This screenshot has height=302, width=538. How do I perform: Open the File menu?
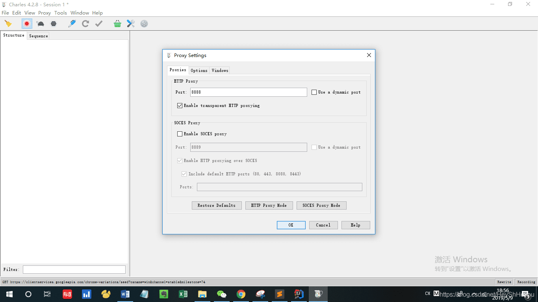[5, 13]
